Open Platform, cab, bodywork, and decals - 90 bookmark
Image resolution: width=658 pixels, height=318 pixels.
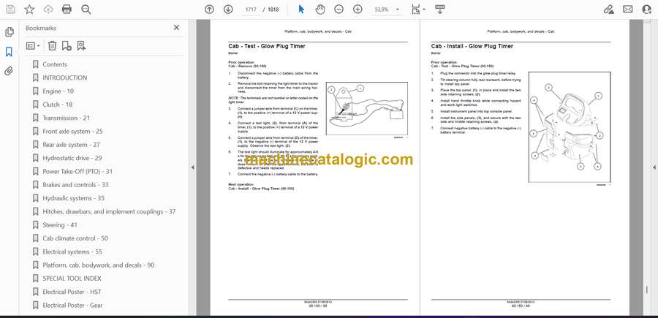99,265
